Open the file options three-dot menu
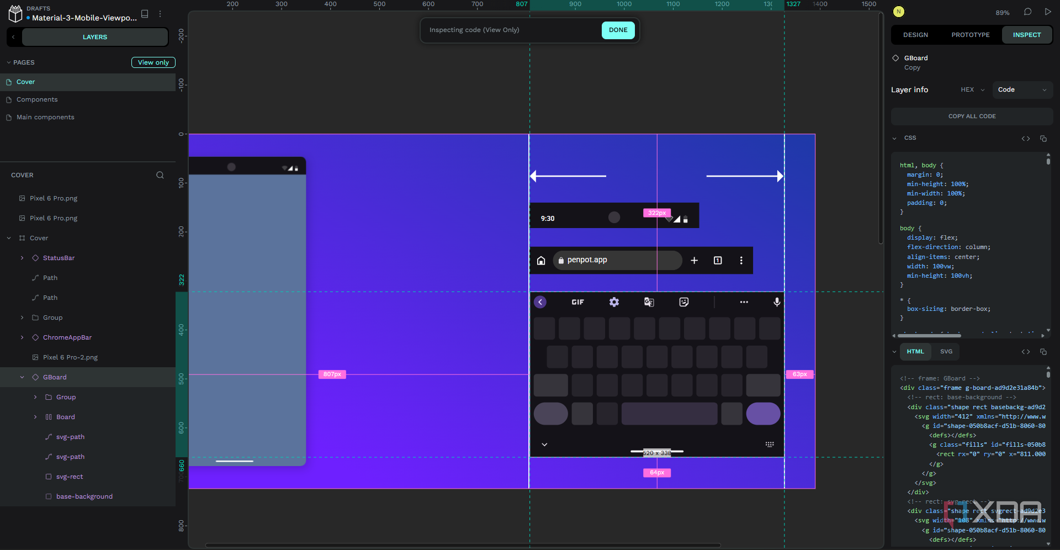Viewport: 1060px width, 550px height. [x=160, y=14]
